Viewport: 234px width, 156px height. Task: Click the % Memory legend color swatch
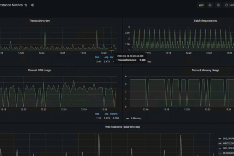[128, 118]
